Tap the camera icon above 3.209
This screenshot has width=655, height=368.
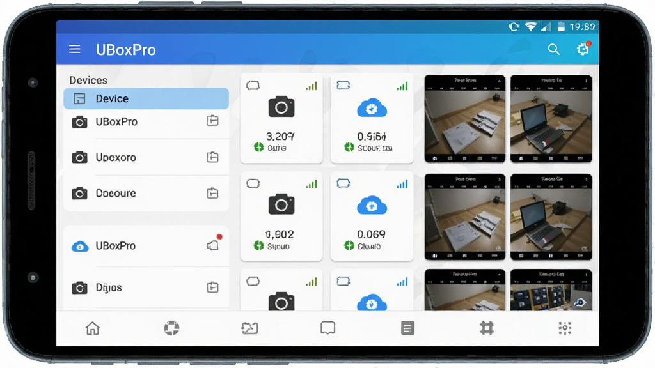[x=281, y=107]
